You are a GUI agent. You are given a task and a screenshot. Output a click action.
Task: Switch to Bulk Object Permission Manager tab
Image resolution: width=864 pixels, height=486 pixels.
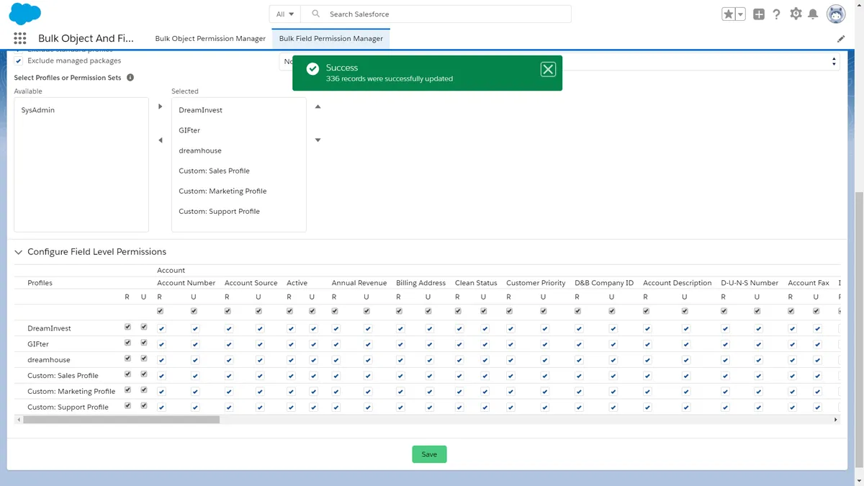210,38
